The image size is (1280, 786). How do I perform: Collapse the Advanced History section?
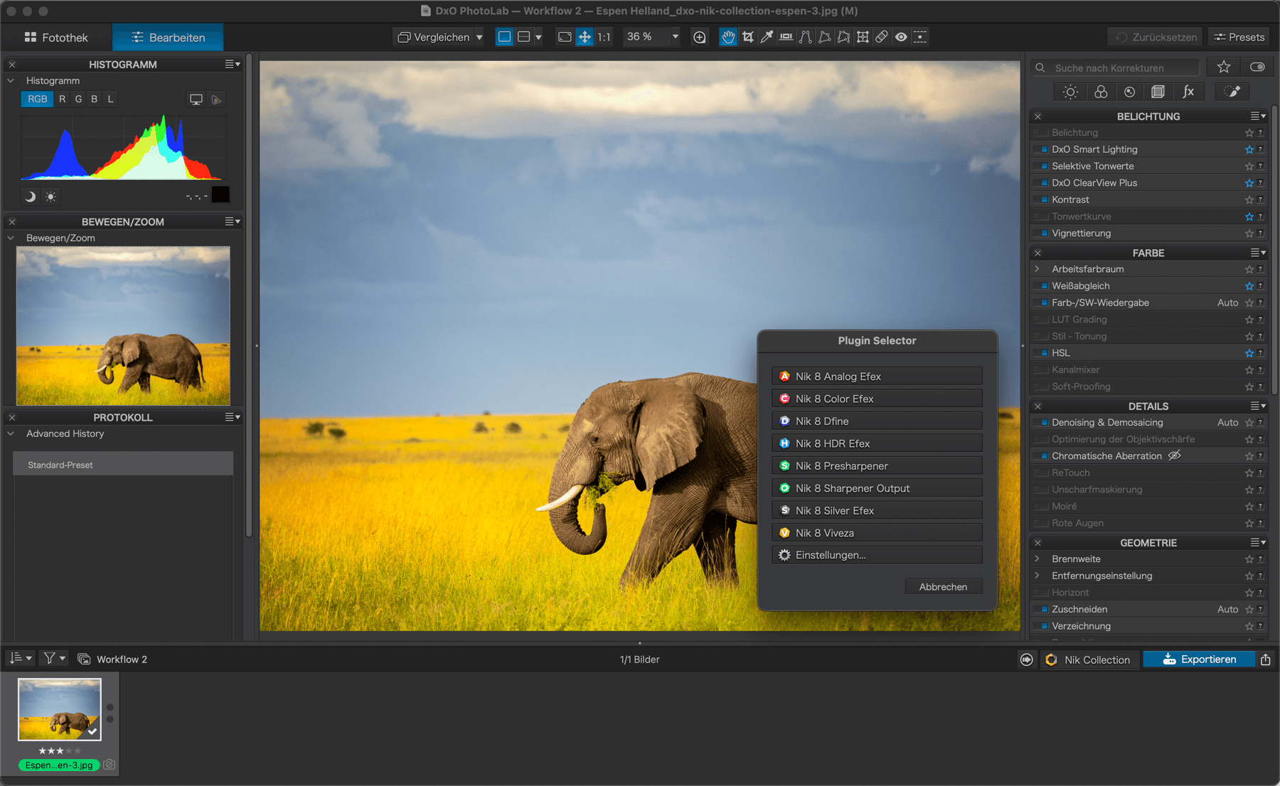(11, 434)
